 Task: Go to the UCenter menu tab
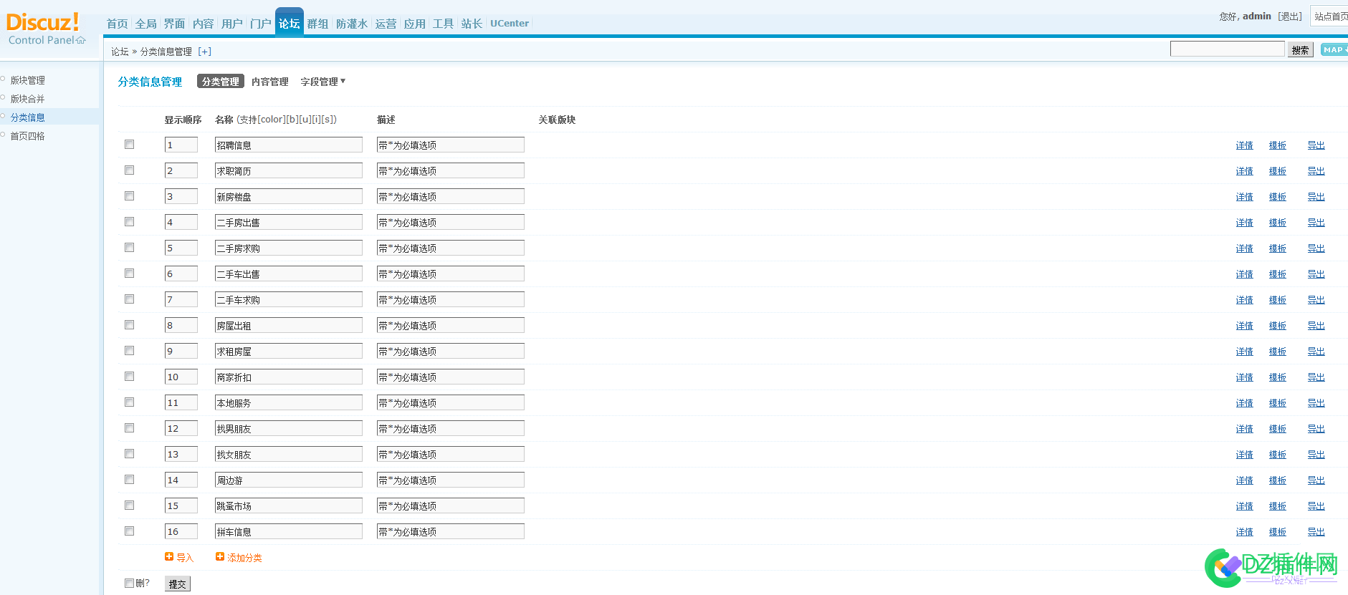[509, 24]
